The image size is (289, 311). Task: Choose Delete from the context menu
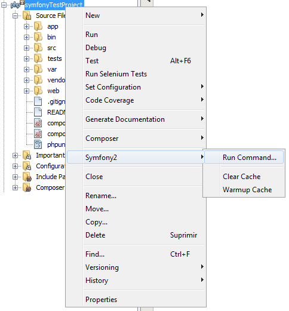[136, 235]
